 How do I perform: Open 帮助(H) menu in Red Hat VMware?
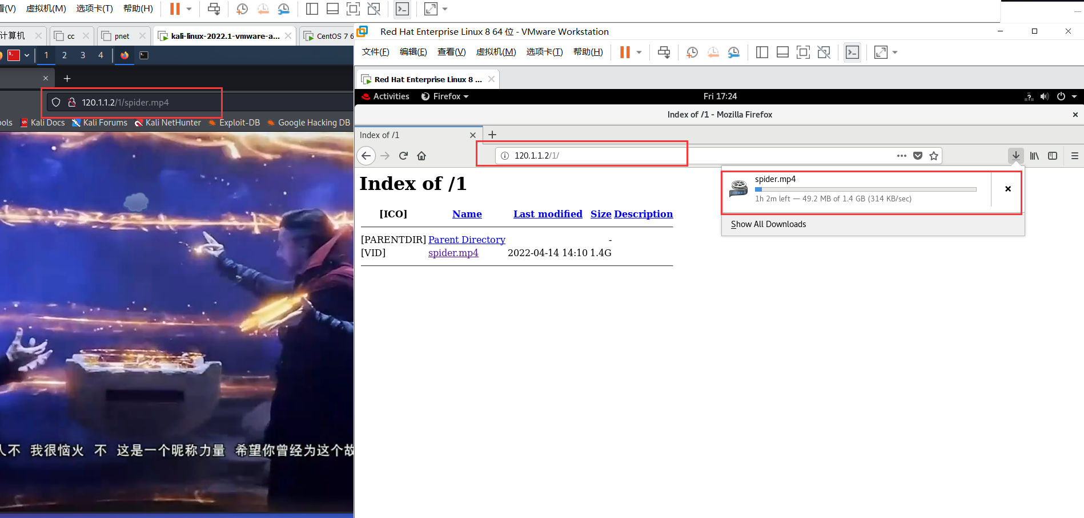(x=588, y=52)
